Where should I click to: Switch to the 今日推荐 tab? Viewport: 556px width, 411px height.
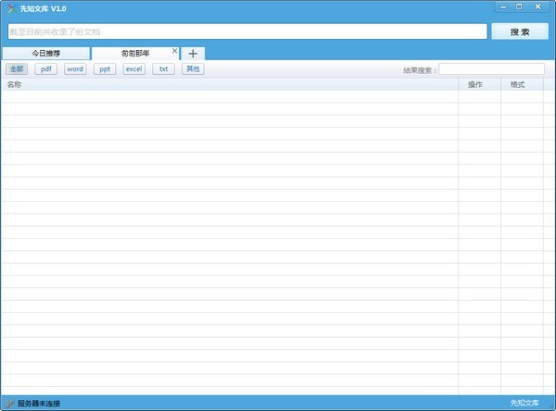(46, 54)
